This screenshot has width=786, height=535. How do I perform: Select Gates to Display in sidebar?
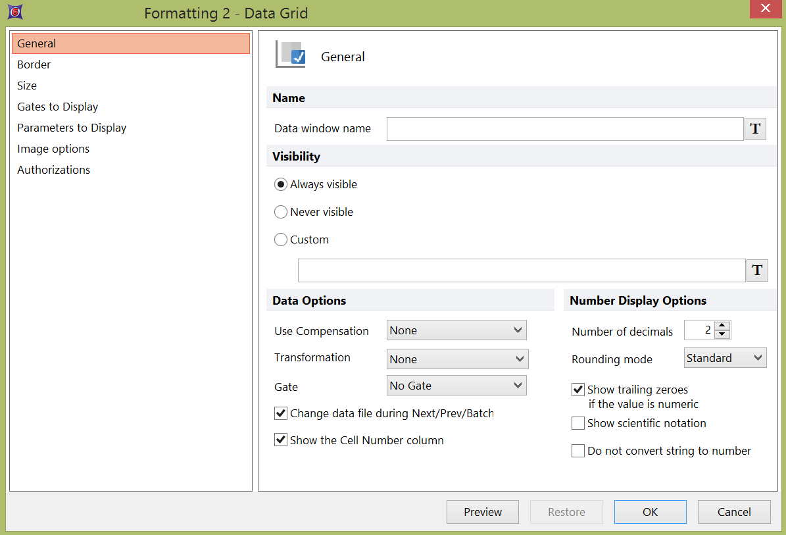58,107
